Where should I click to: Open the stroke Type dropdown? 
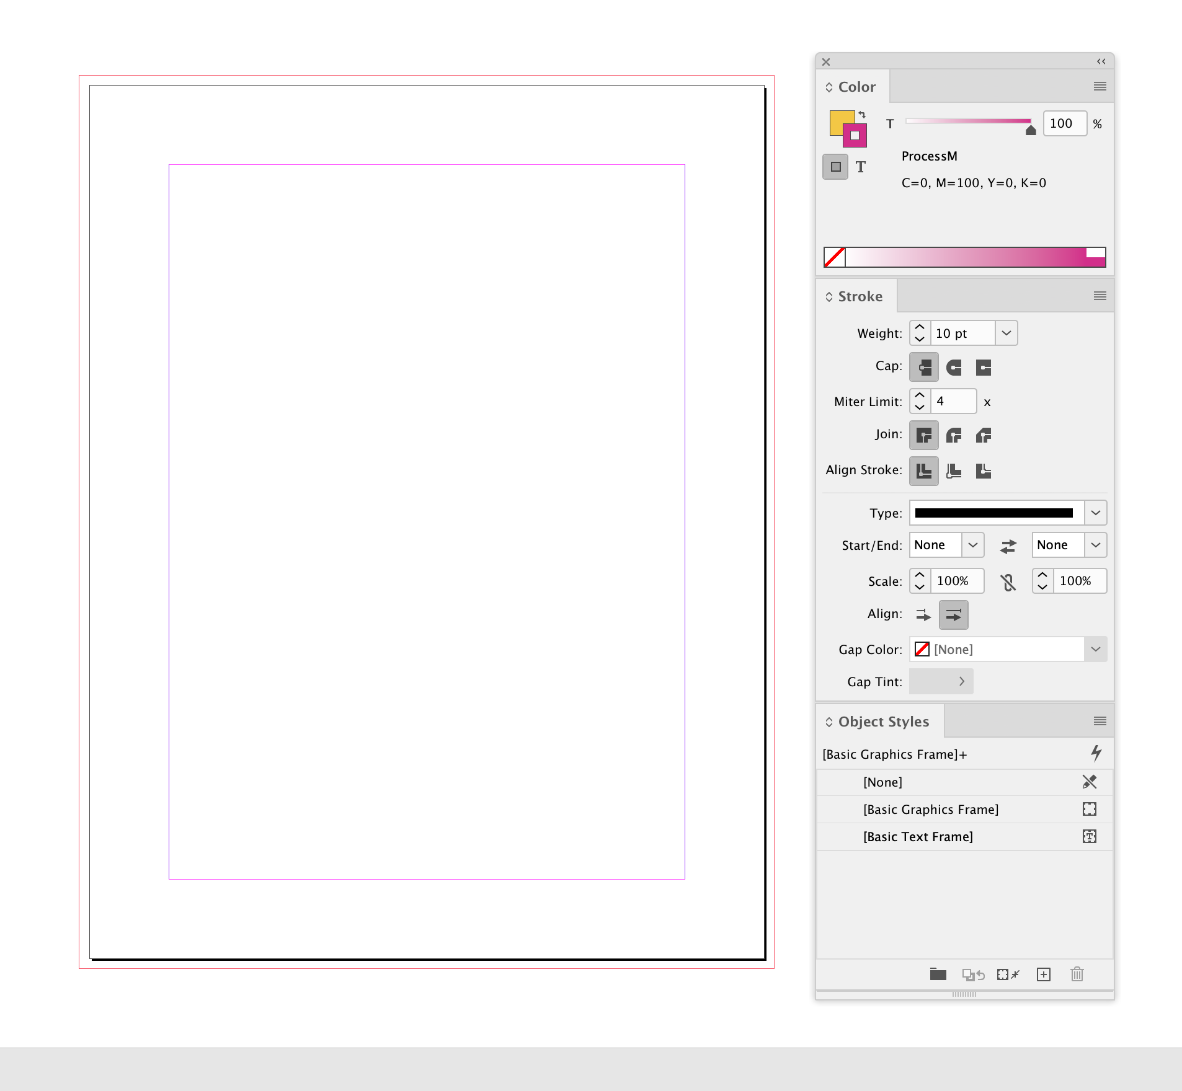(1095, 513)
